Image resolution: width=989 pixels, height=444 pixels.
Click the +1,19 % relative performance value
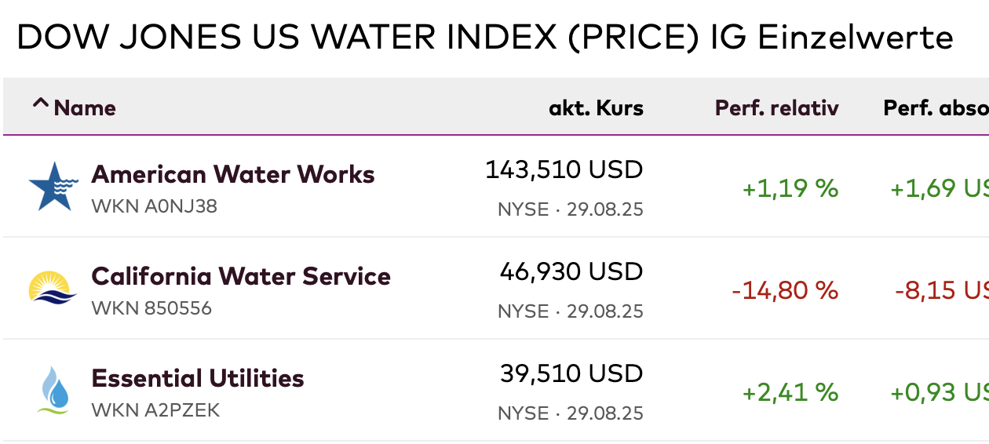point(790,189)
